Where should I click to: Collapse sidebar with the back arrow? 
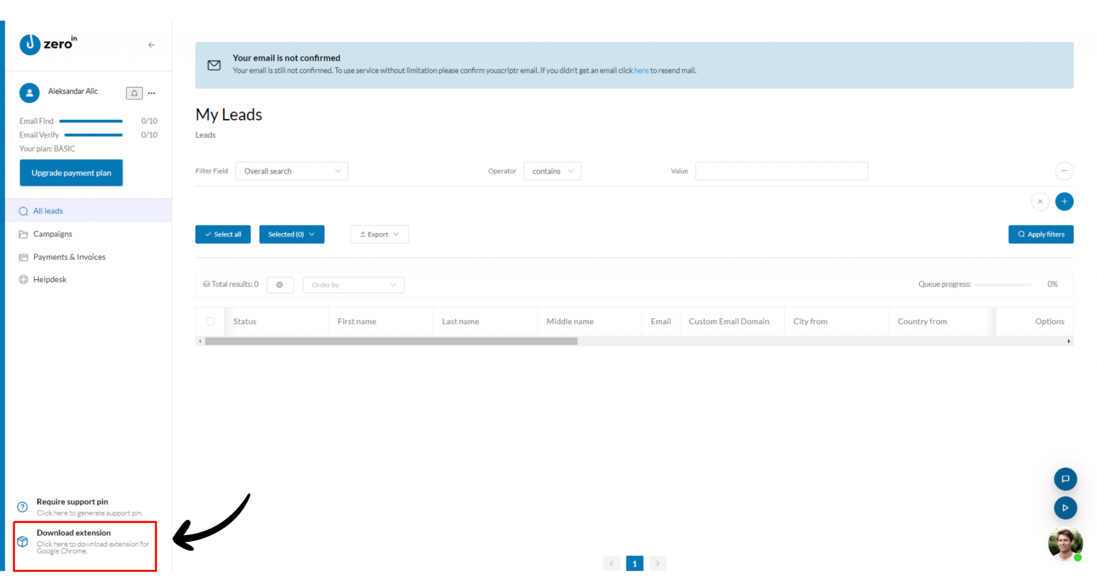152,45
